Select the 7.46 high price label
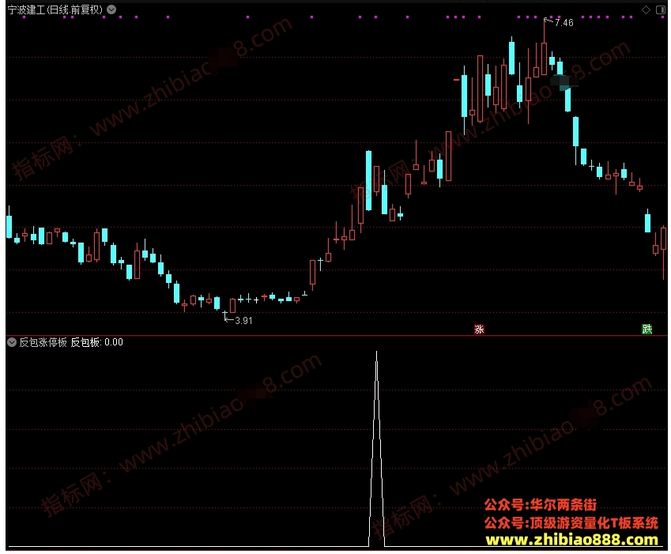The width and height of the screenshot is (671, 554). pos(564,23)
